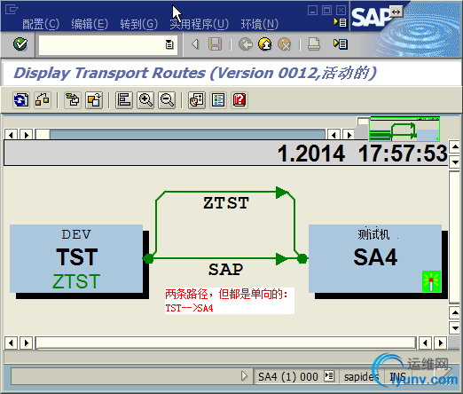Click the systems hierarchy icon

click(43, 100)
